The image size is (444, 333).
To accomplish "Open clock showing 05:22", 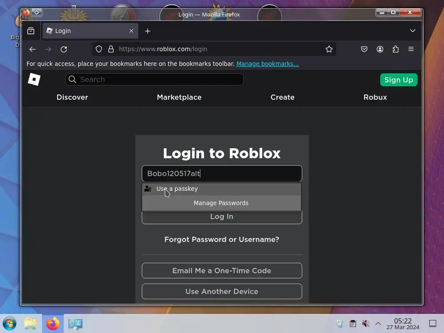I will click(403, 323).
